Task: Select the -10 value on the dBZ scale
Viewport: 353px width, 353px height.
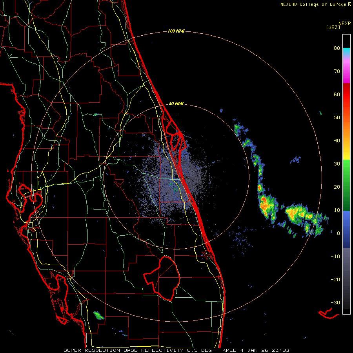Action: click(335, 257)
